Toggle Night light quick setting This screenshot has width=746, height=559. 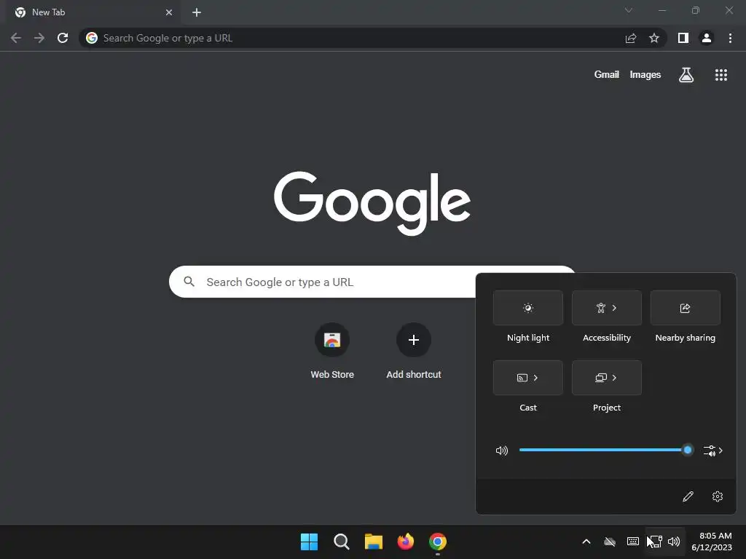pos(528,308)
